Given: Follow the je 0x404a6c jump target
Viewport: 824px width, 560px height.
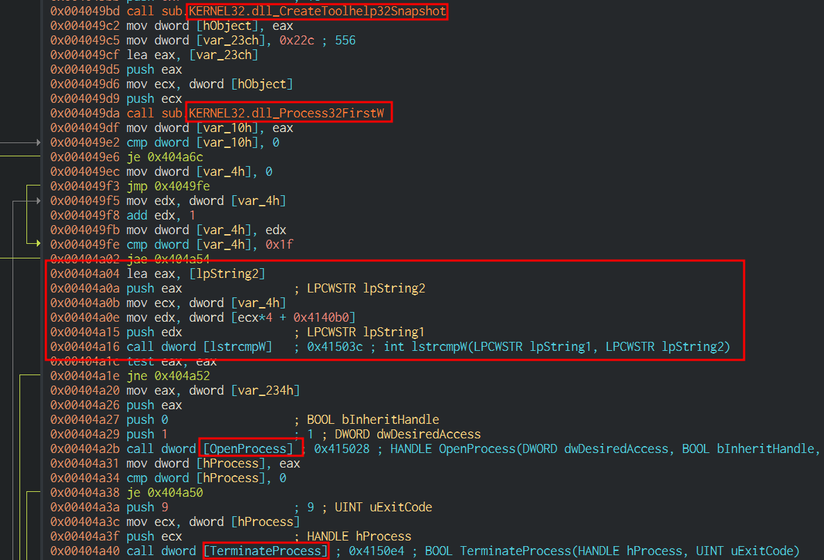Looking at the screenshot, I should pyautogui.click(x=174, y=157).
